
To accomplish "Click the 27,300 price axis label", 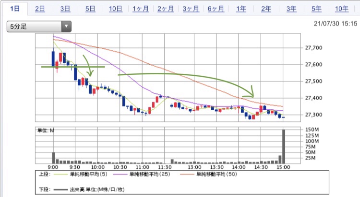I will (313, 115).
